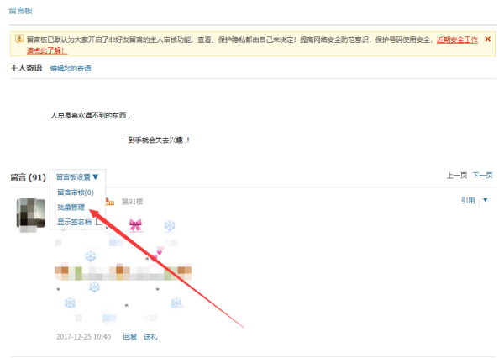Select 留言审核(0) from the settings menu
The width and height of the screenshot is (504, 358).
(76, 192)
